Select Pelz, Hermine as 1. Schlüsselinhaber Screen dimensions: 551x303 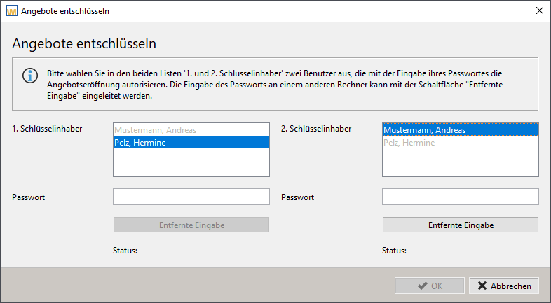point(191,142)
